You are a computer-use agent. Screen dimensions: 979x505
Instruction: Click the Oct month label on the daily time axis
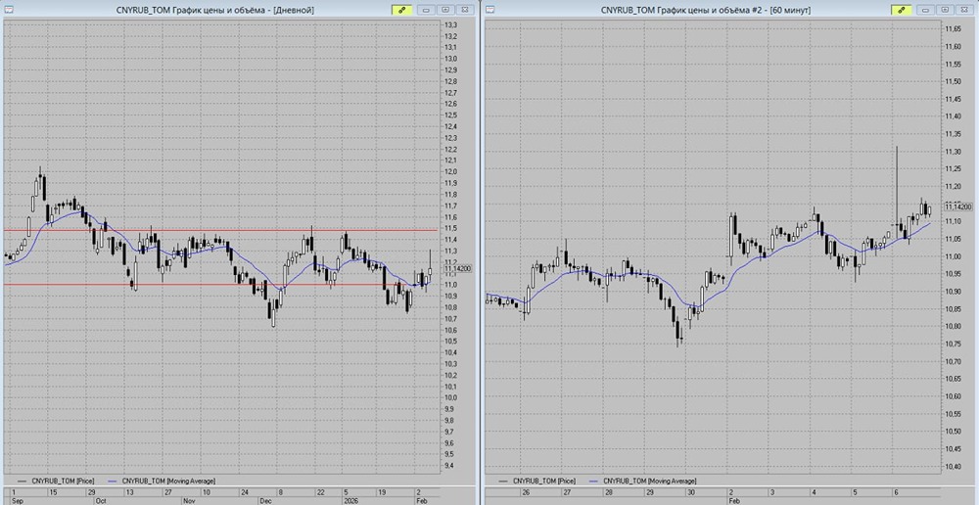tap(100, 501)
